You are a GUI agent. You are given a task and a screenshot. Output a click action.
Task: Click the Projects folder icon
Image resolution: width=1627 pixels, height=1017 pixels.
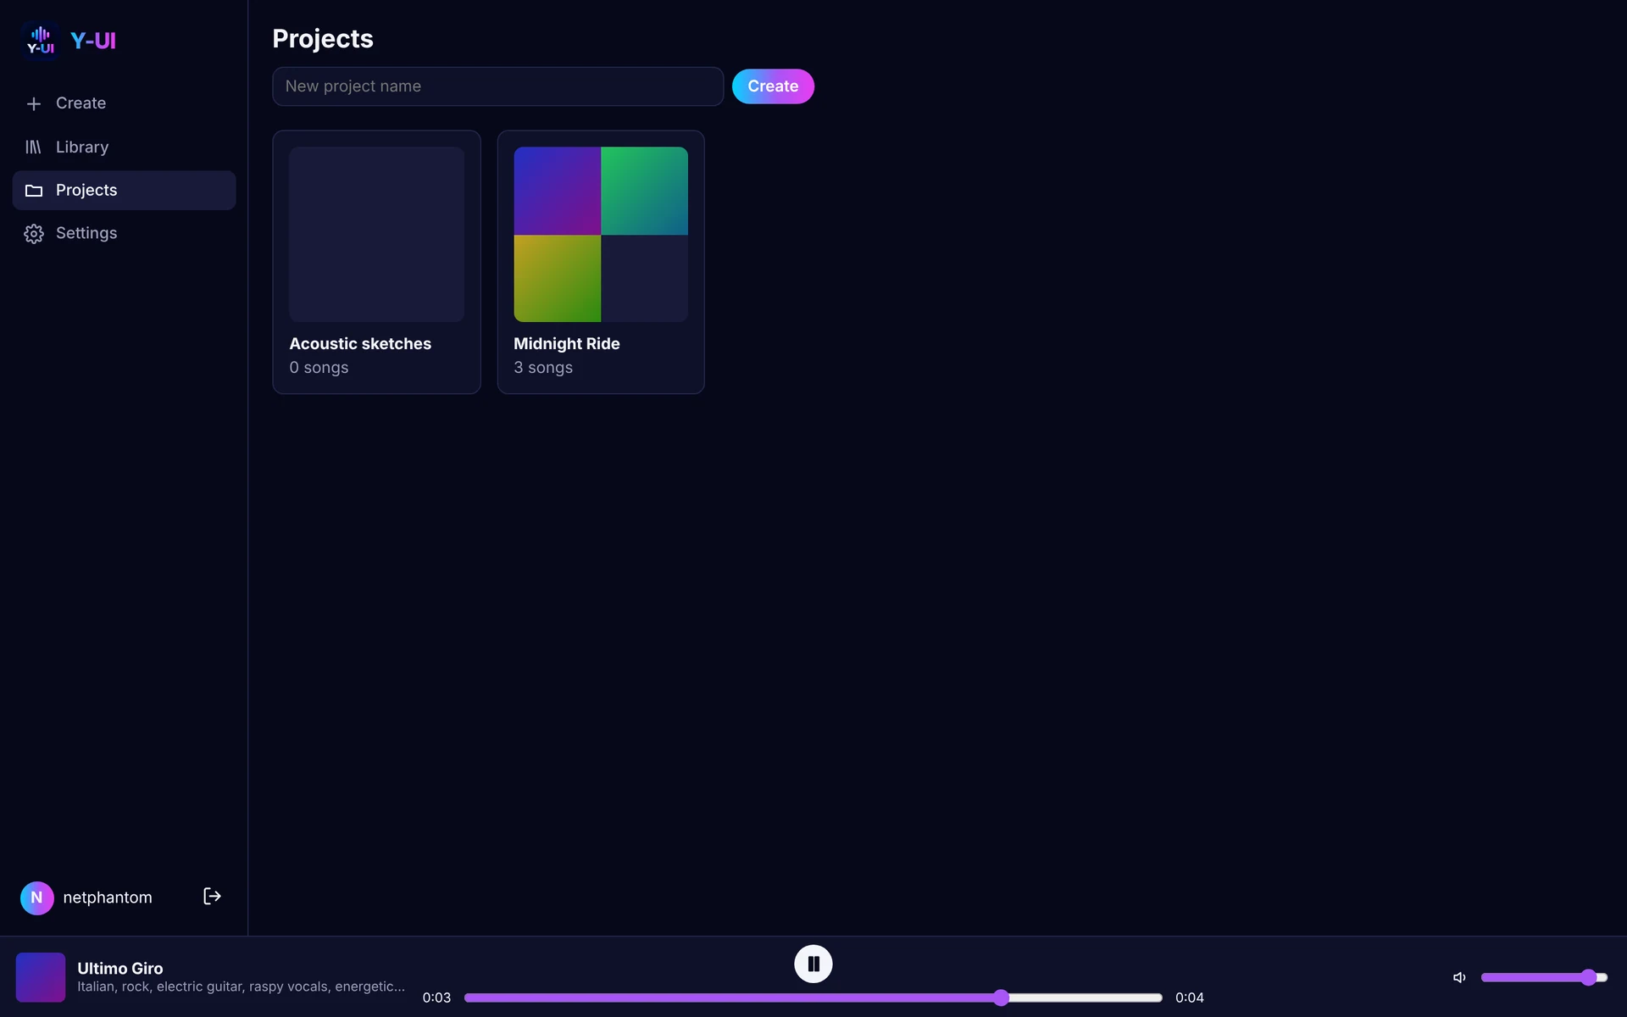tap(34, 191)
